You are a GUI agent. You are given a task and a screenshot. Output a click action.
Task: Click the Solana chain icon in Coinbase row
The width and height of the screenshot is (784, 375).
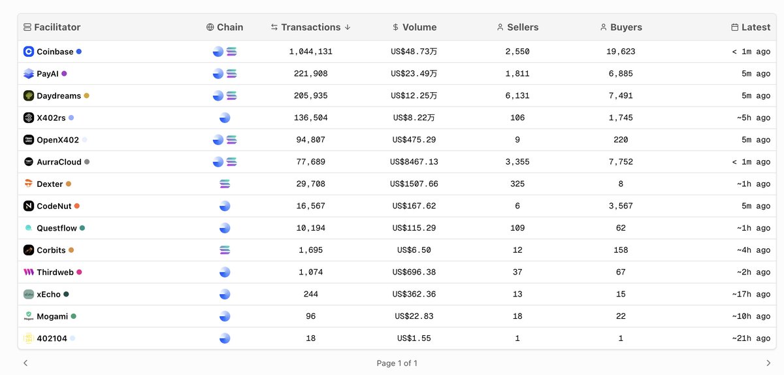point(231,52)
